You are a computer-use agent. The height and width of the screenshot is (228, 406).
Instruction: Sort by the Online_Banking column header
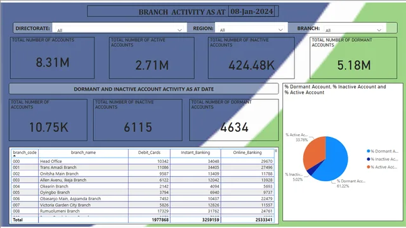247,153
